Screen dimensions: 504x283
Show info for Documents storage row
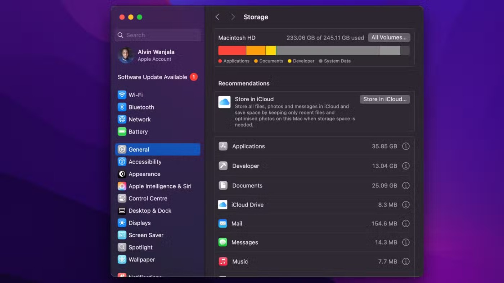pos(406,185)
